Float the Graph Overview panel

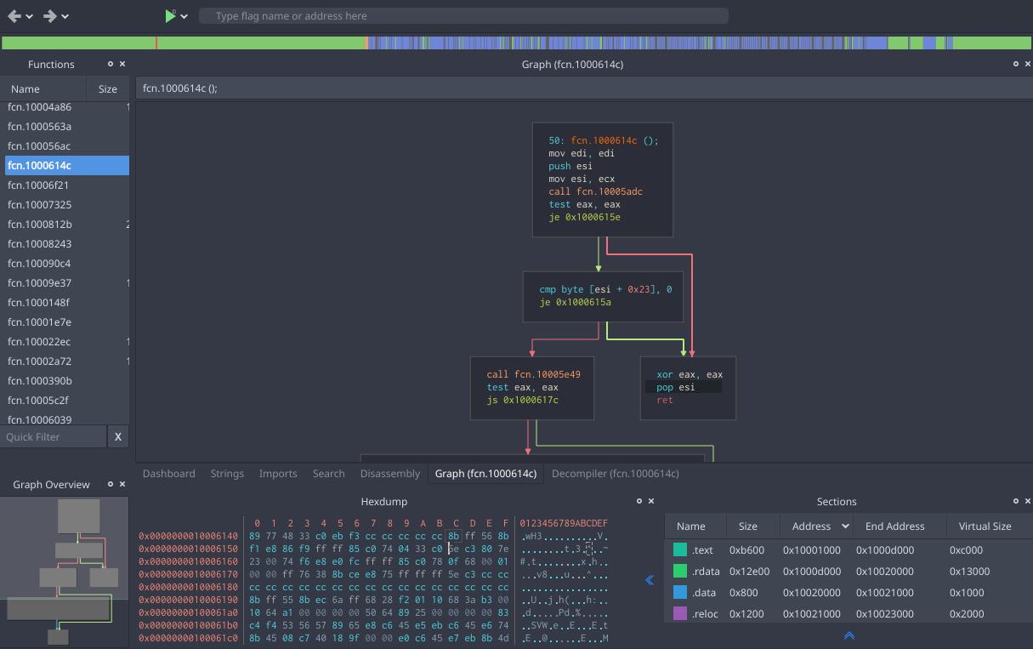point(110,484)
